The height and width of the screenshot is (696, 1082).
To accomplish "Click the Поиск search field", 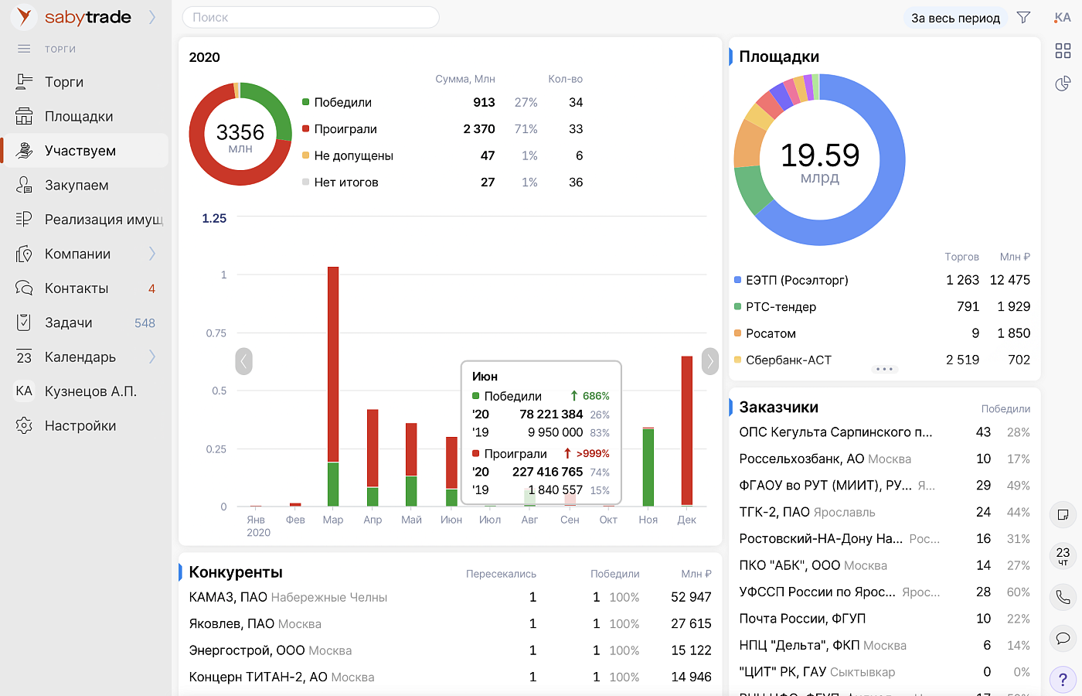I will (x=311, y=17).
